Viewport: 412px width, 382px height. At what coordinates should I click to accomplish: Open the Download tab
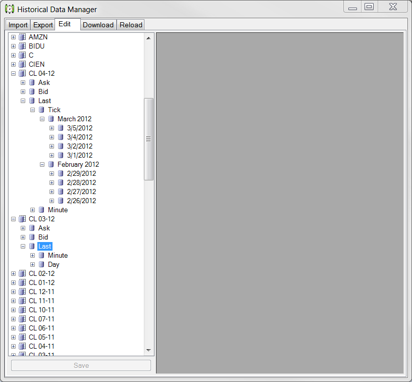click(x=98, y=25)
